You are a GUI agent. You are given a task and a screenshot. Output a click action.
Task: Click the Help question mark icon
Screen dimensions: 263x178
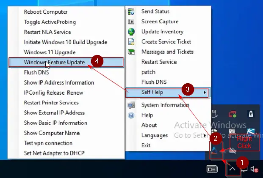pyautogui.click(x=131, y=115)
